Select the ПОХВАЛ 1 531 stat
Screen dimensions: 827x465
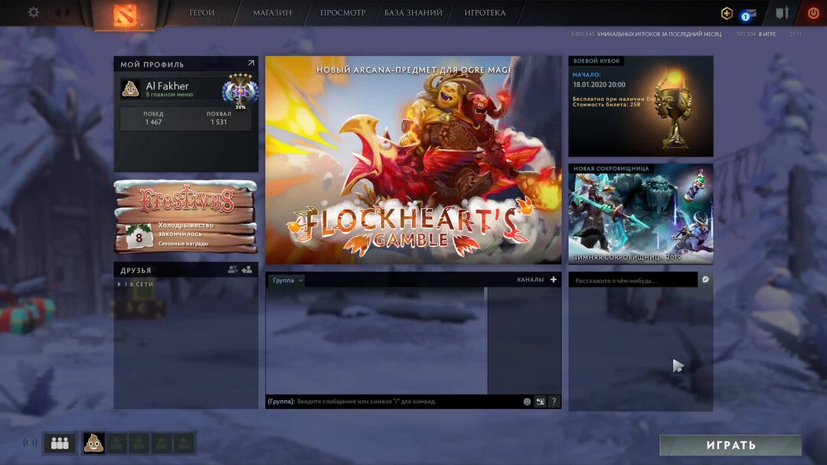(219, 118)
